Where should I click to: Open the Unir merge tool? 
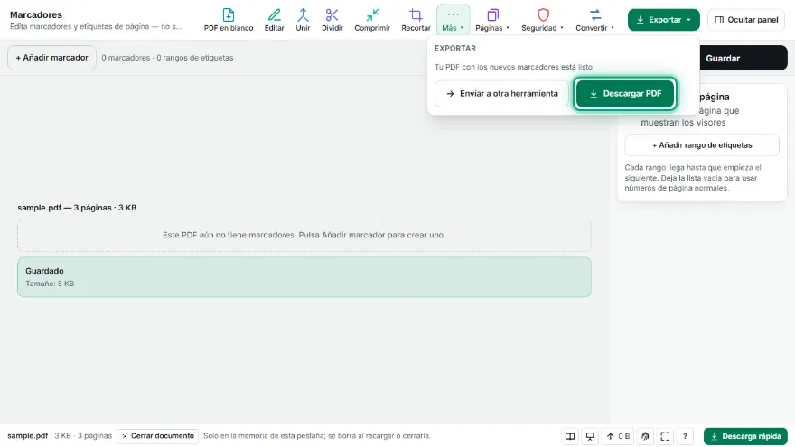[x=303, y=20]
